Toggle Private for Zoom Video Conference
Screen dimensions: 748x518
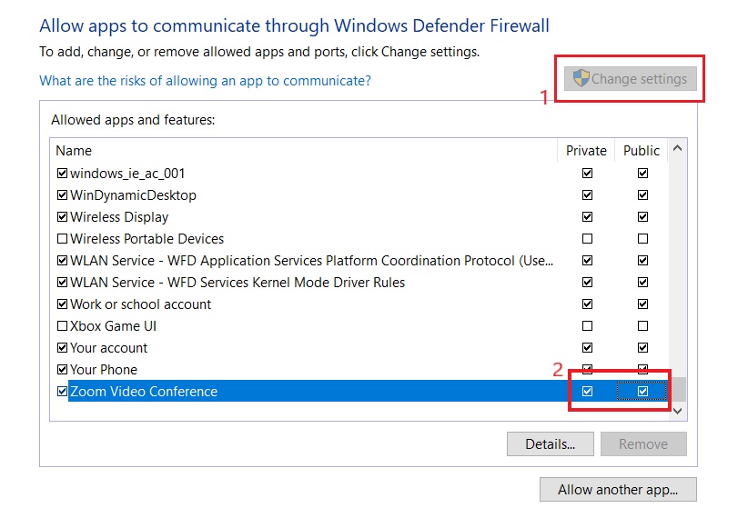(x=587, y=392)
